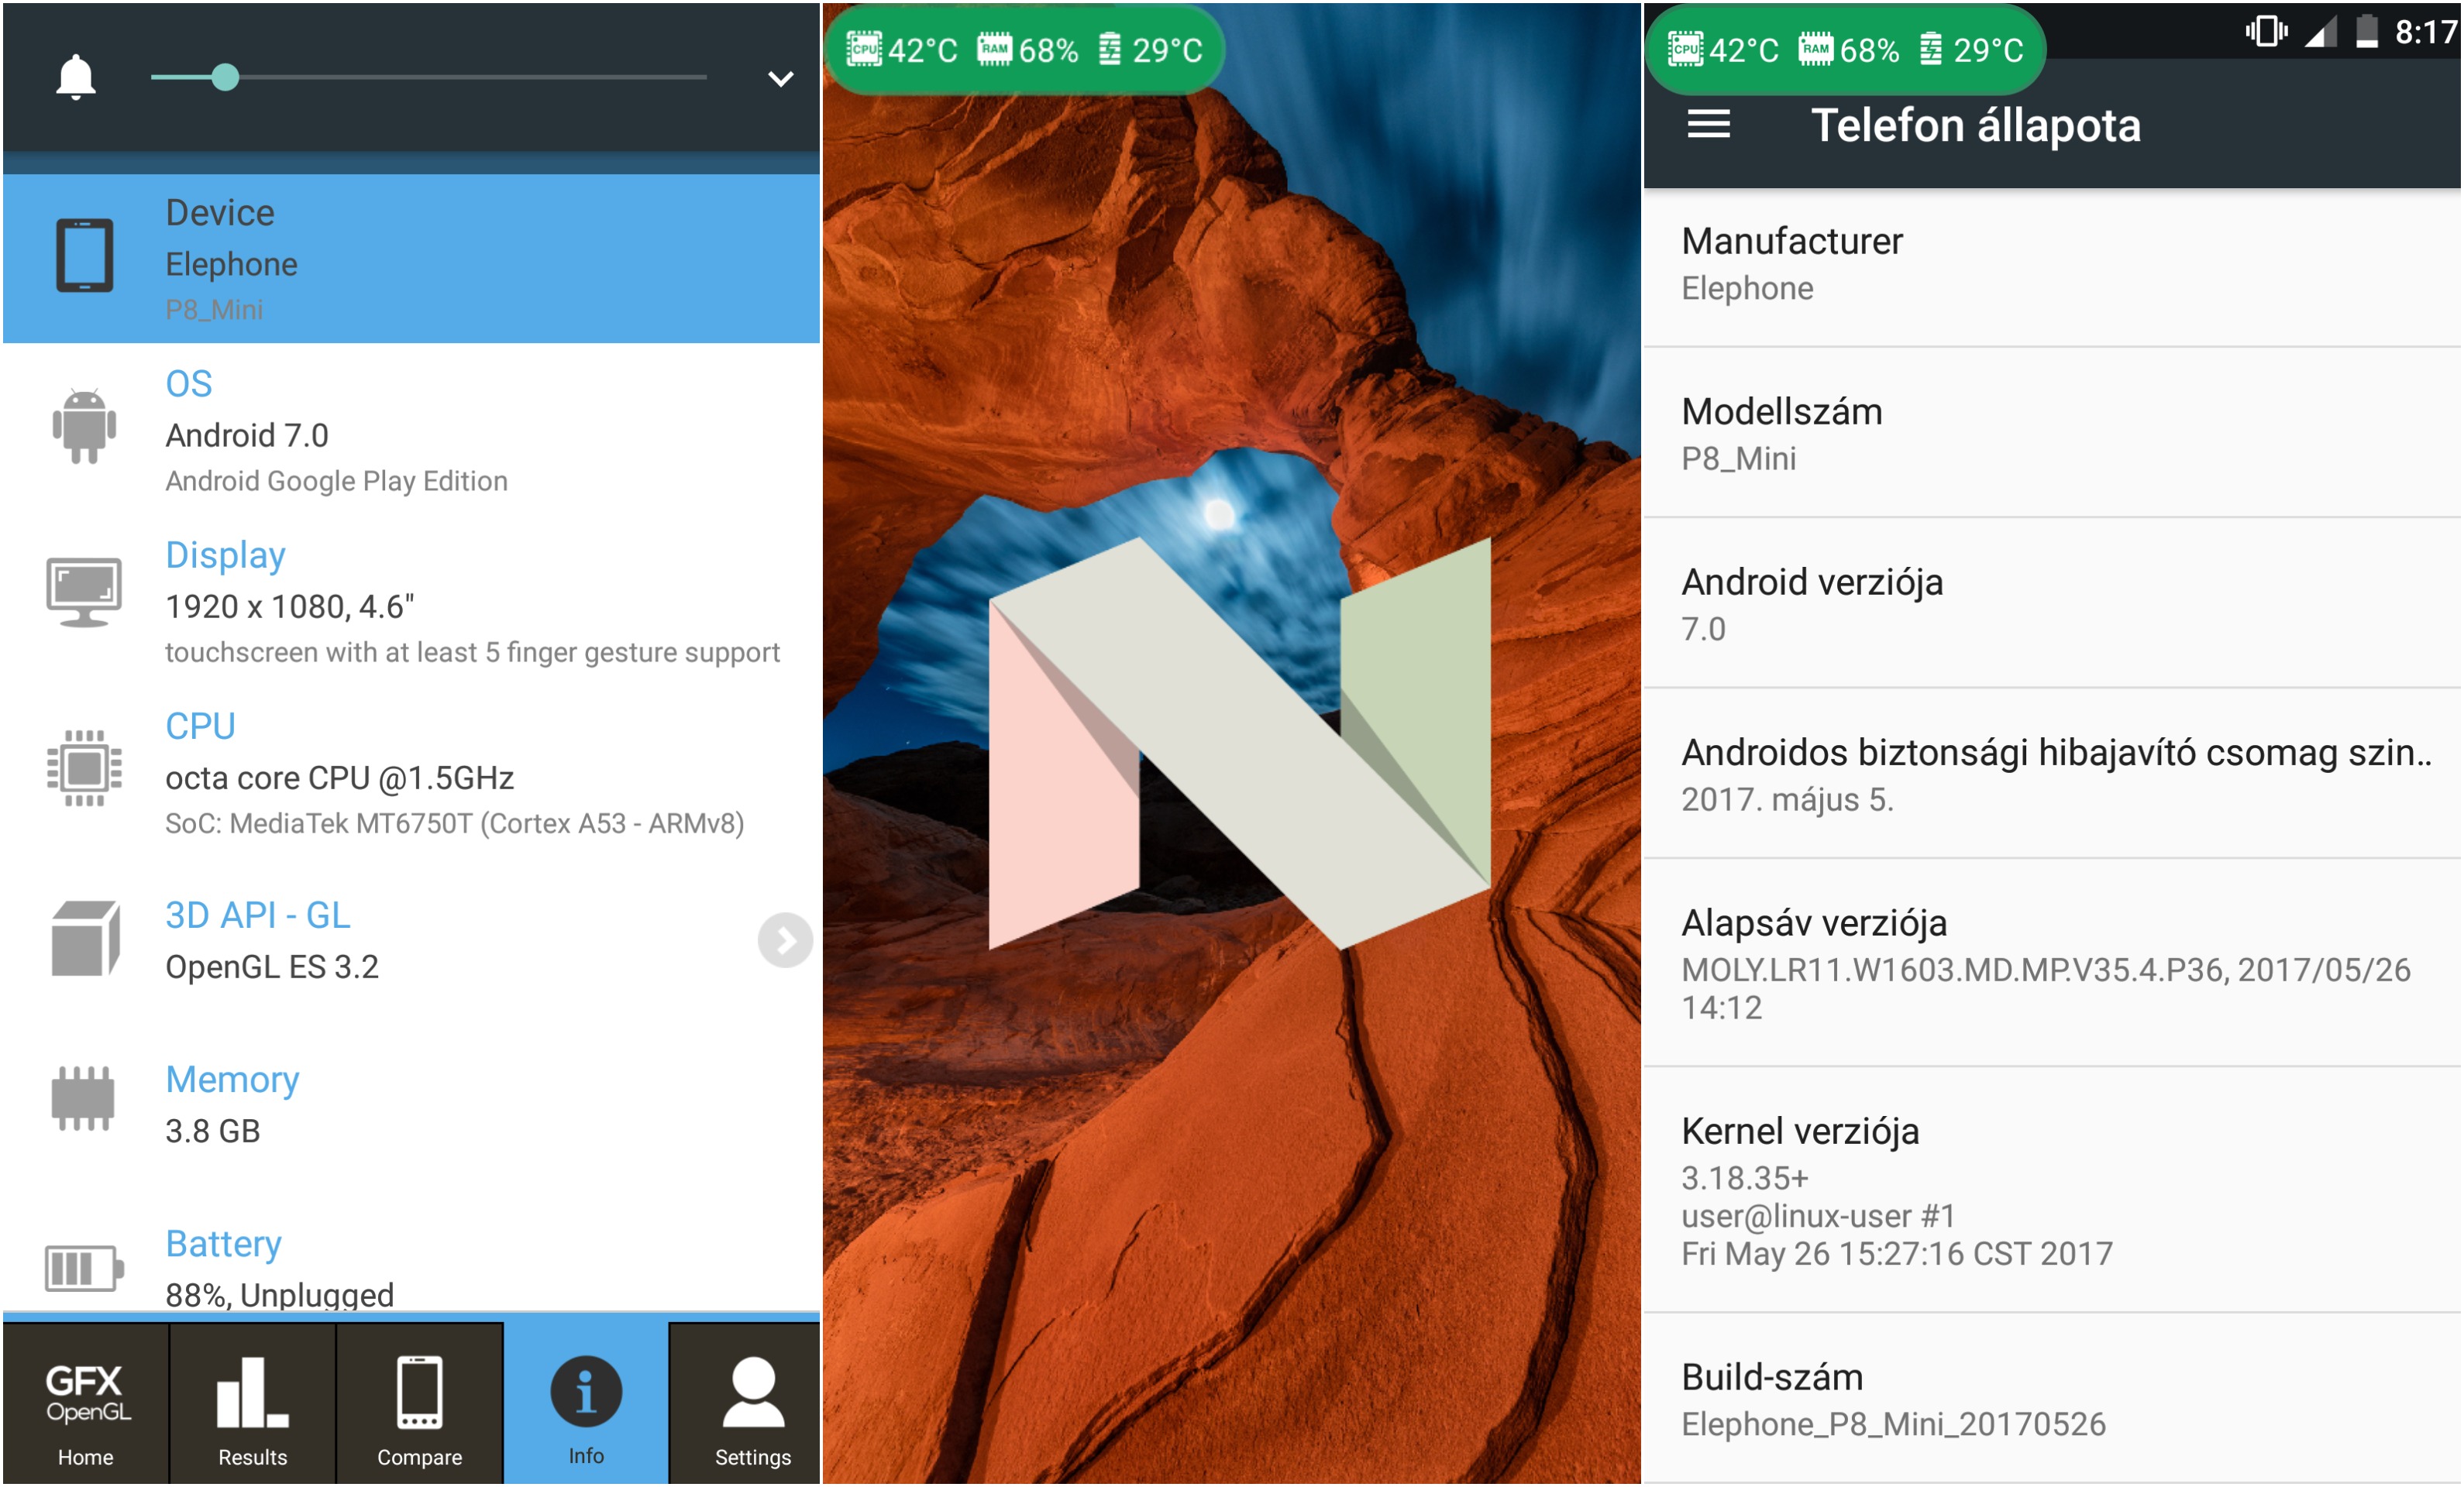Screen dimensions: 2464x1487
Task: Tap RAM 68% indicator in wallpaper overlay
Action: tap(1028, 49)
